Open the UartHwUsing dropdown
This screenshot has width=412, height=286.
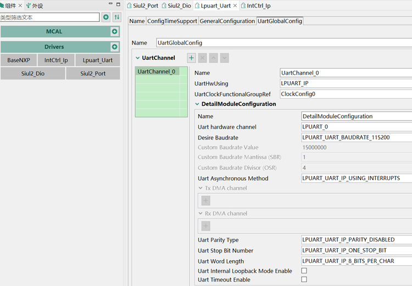tap(346, 83)
